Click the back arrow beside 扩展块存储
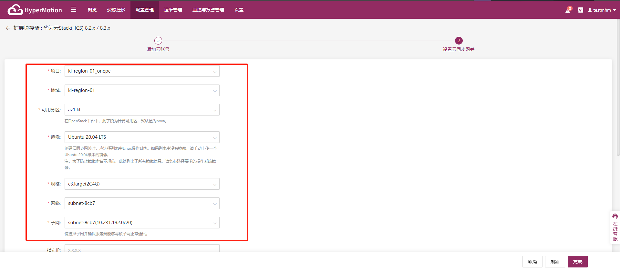This screenshot has width=620, height=271. point(8,28)
